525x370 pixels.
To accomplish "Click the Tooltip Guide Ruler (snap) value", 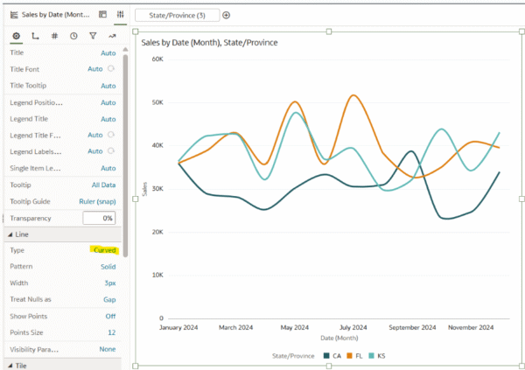I will pyautogui.click(x=97, y=201).
